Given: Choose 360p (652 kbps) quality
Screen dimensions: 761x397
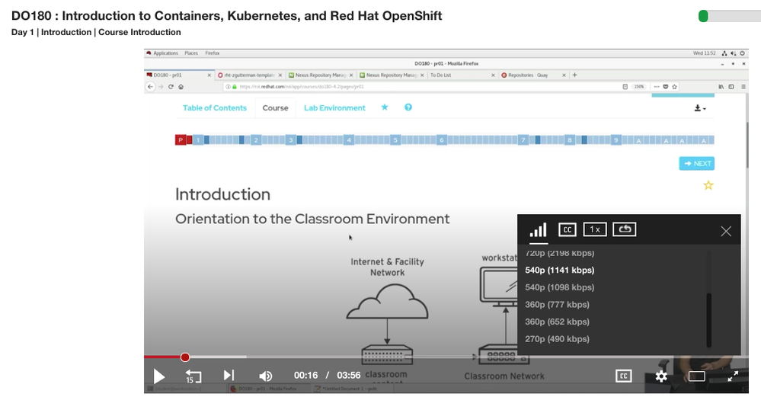Looking at the screenshot, I should click(557, 322).
